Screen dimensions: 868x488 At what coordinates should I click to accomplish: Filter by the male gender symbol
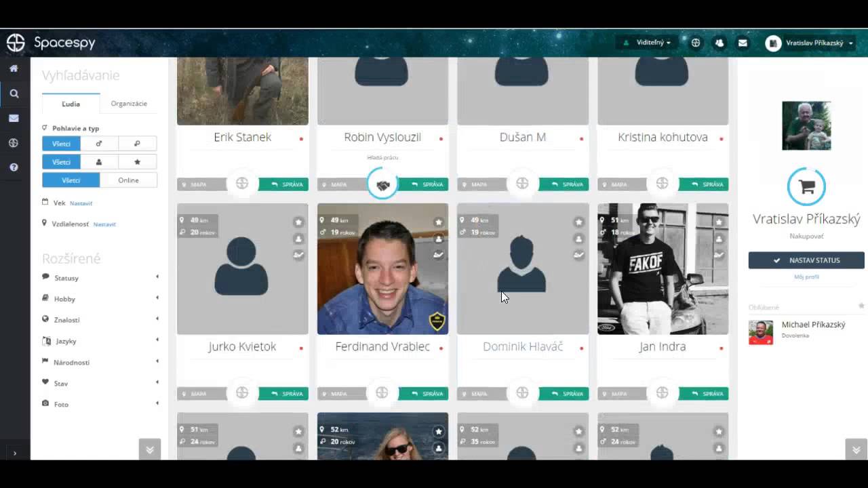click(x=99, y=144)
